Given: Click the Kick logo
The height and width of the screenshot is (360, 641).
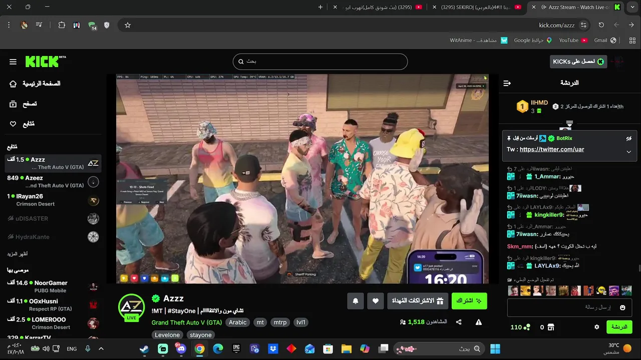Looking at the screenshot, I should tap(45, 61).
